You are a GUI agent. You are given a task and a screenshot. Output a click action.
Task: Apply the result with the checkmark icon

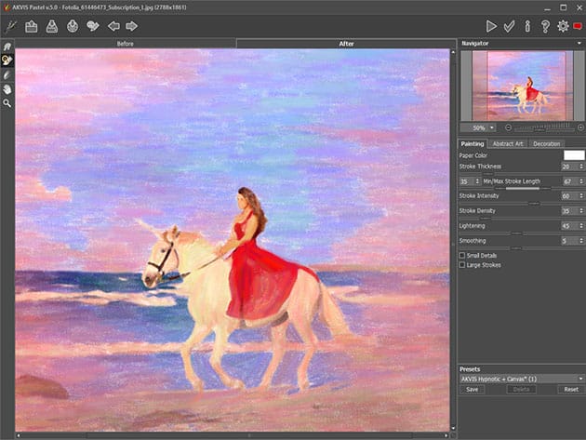click(509, 26)
